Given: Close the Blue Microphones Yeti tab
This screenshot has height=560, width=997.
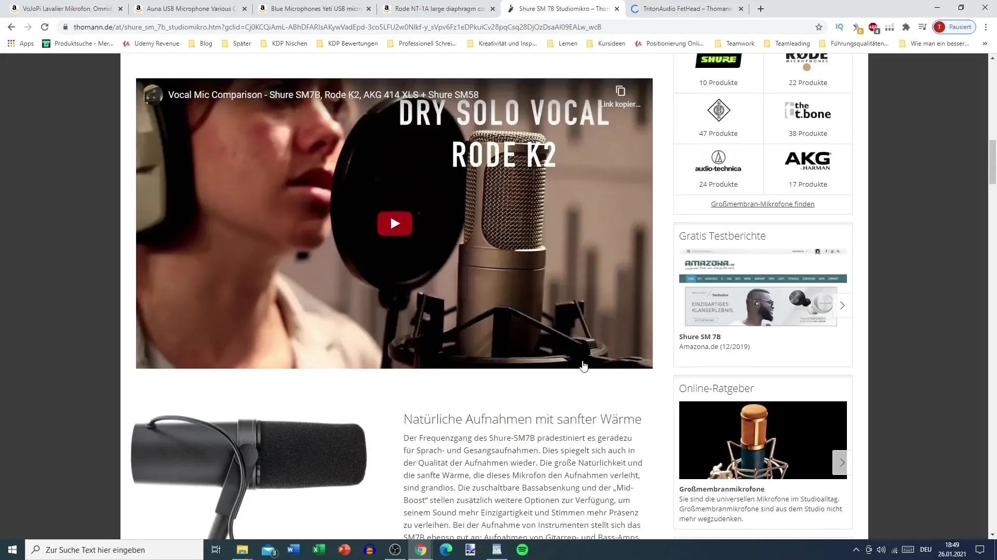Looking at the screenshot, I should tap(369, 9).
